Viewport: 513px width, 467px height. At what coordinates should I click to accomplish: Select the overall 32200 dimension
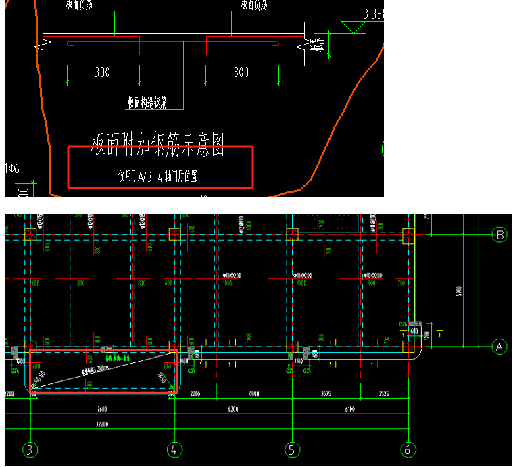click(102, 424)
